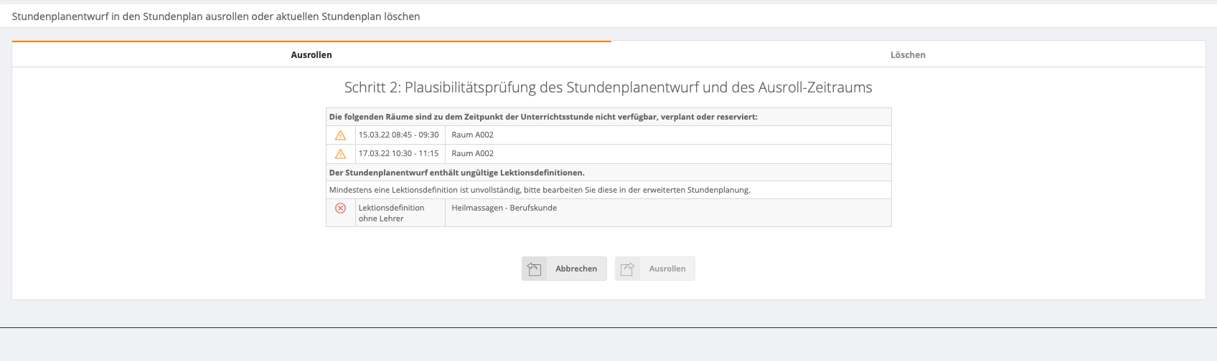
Task: Click the 'Lektionsdefinition ohne Lehrer' cell
Action: coord(400,213)
